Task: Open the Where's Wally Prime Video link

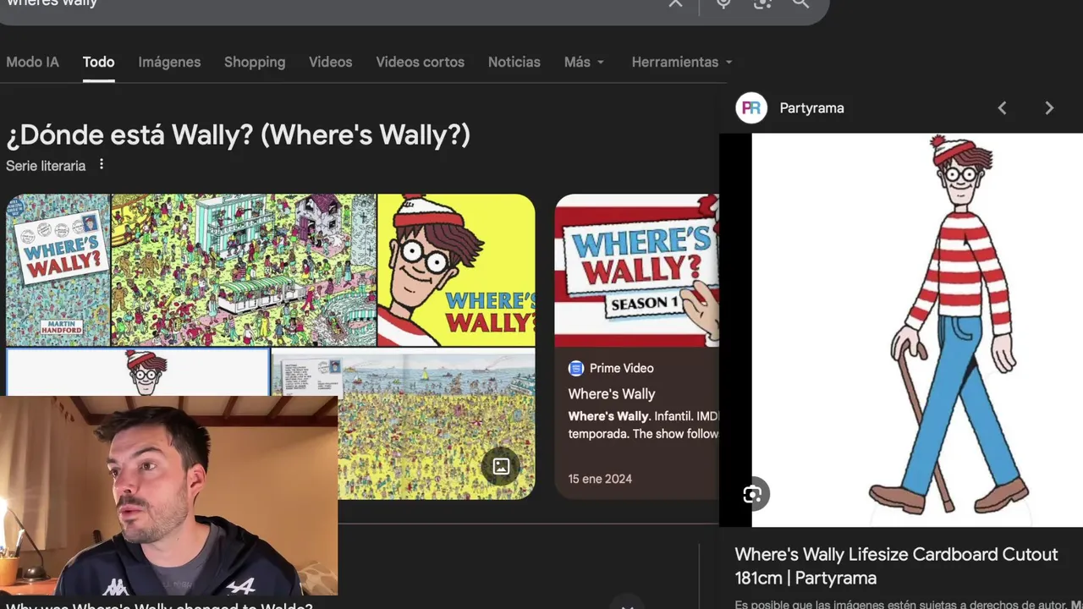Action: [x=612, y=394]
